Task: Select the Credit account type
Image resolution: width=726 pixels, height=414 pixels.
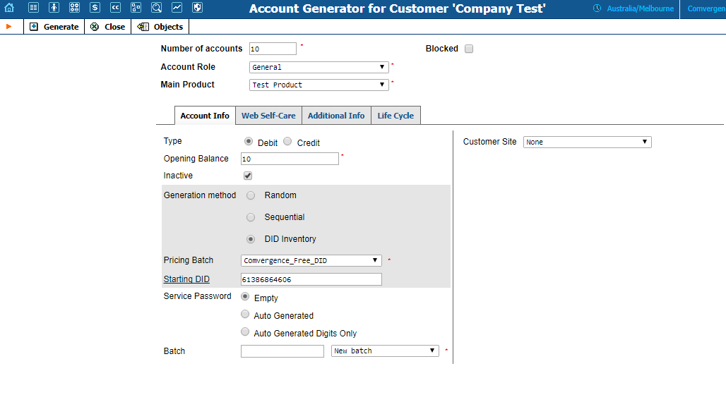Action: pos(287,142)
